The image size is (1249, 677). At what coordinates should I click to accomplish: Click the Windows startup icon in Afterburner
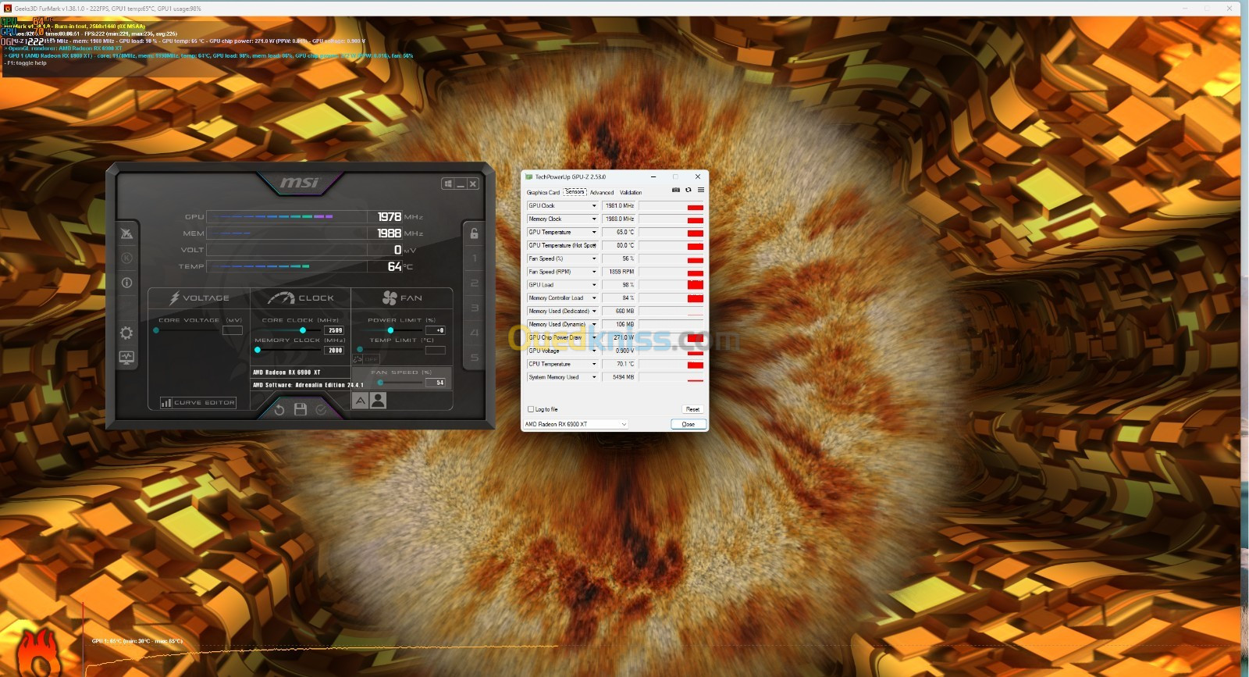pyautogui.click(x=448, y=184)
